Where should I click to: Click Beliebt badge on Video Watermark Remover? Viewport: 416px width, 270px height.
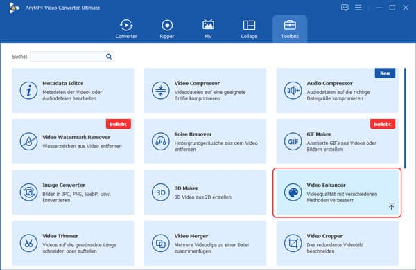[119, 124]
